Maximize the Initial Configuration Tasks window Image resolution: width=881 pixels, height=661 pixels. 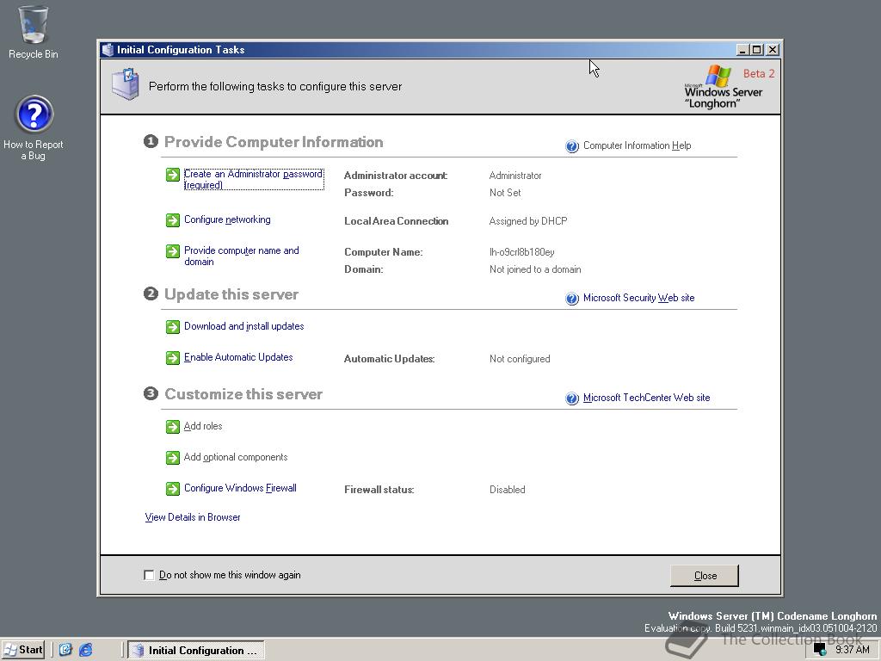(x=757, y=49)
